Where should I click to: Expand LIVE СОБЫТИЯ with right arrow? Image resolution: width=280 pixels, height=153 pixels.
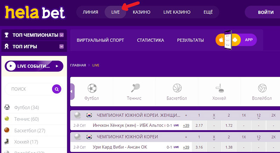(57, 66)
